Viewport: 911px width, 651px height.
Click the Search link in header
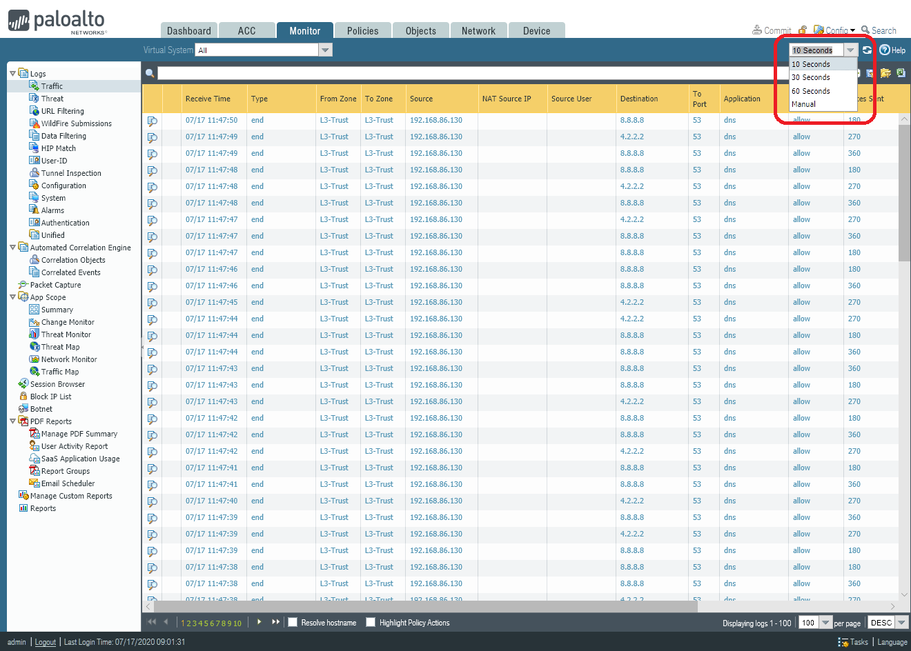(x=879, y=30)
